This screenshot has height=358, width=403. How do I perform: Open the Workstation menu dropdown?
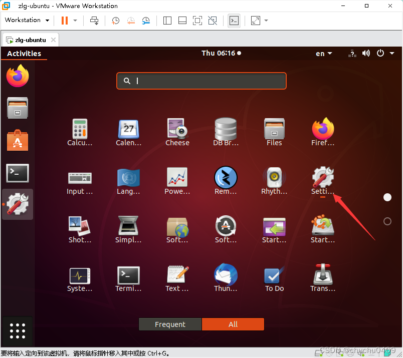[x=27, y=20]
